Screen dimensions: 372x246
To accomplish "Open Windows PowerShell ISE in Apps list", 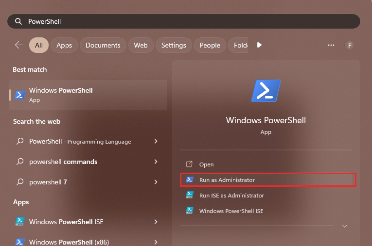I will coord(66,222).
